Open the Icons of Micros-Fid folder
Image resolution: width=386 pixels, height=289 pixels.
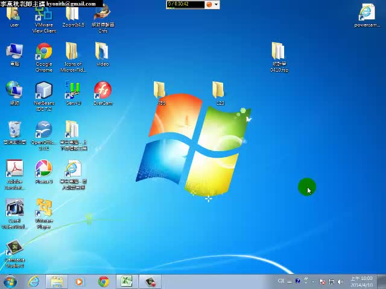pyautogui.click(x=73, y=58)
